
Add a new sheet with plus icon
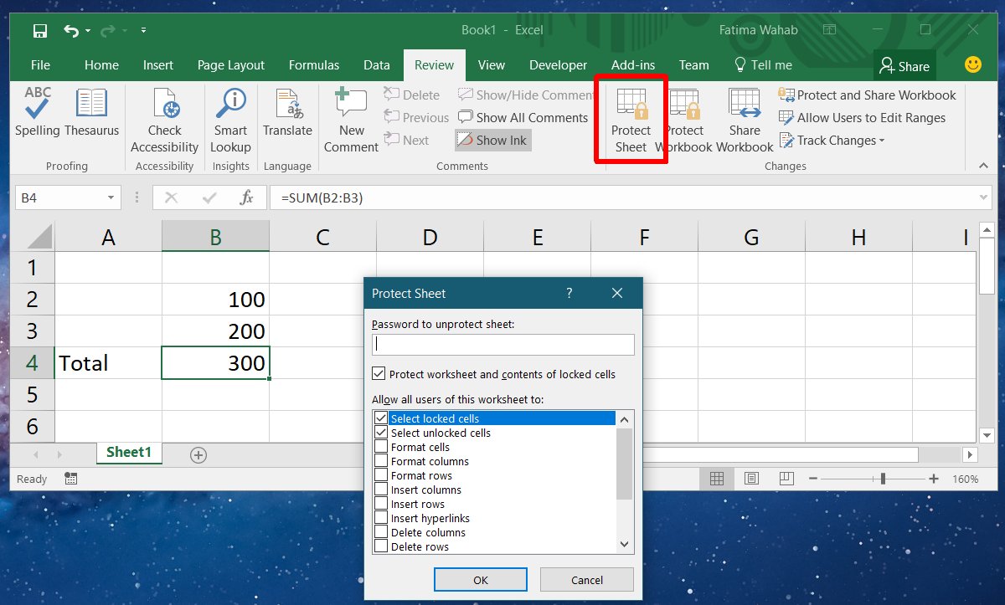coord(198,455)
